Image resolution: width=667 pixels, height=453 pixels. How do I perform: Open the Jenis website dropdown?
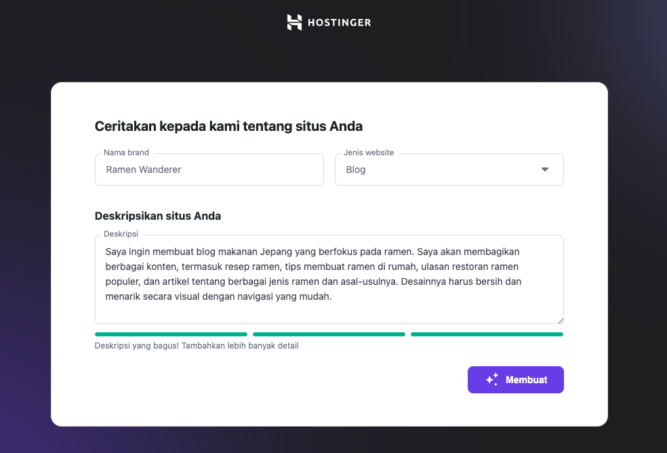coord(449,170)
